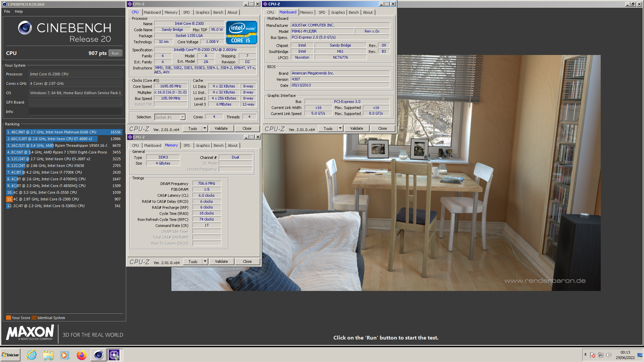Click Tools button in CPU-Z Memory window
644x362 pixels.
(193, 261)
